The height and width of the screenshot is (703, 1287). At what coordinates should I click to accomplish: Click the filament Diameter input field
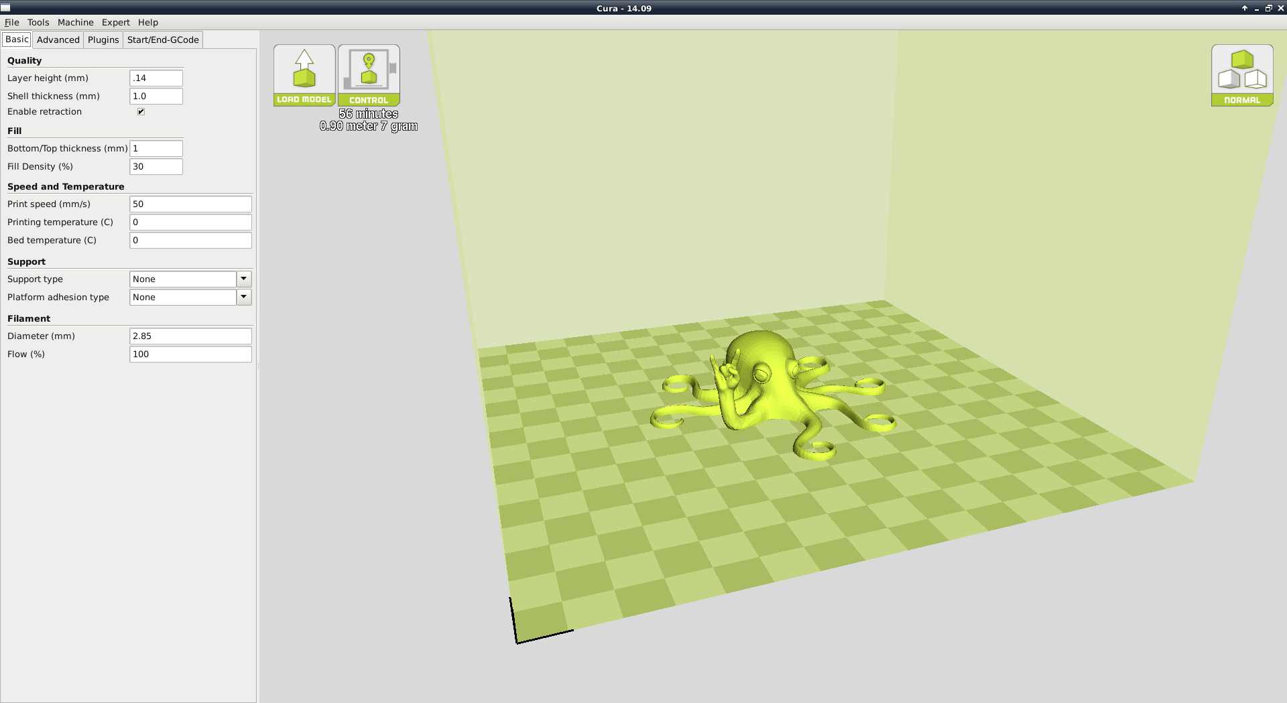(x=190, y=336)
